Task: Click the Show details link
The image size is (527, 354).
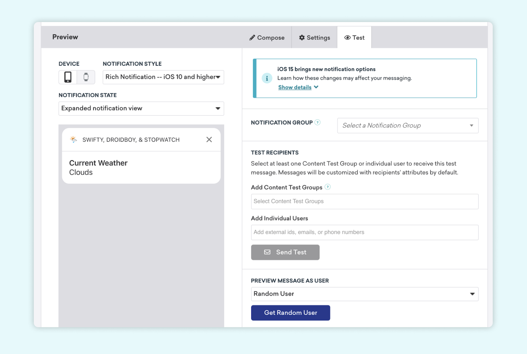Action: (x=295, y=87)
